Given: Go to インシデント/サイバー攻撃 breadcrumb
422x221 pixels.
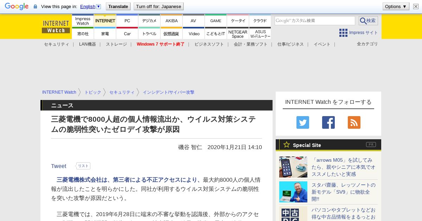Looking at the screenshot, I should tap(168, 92).
